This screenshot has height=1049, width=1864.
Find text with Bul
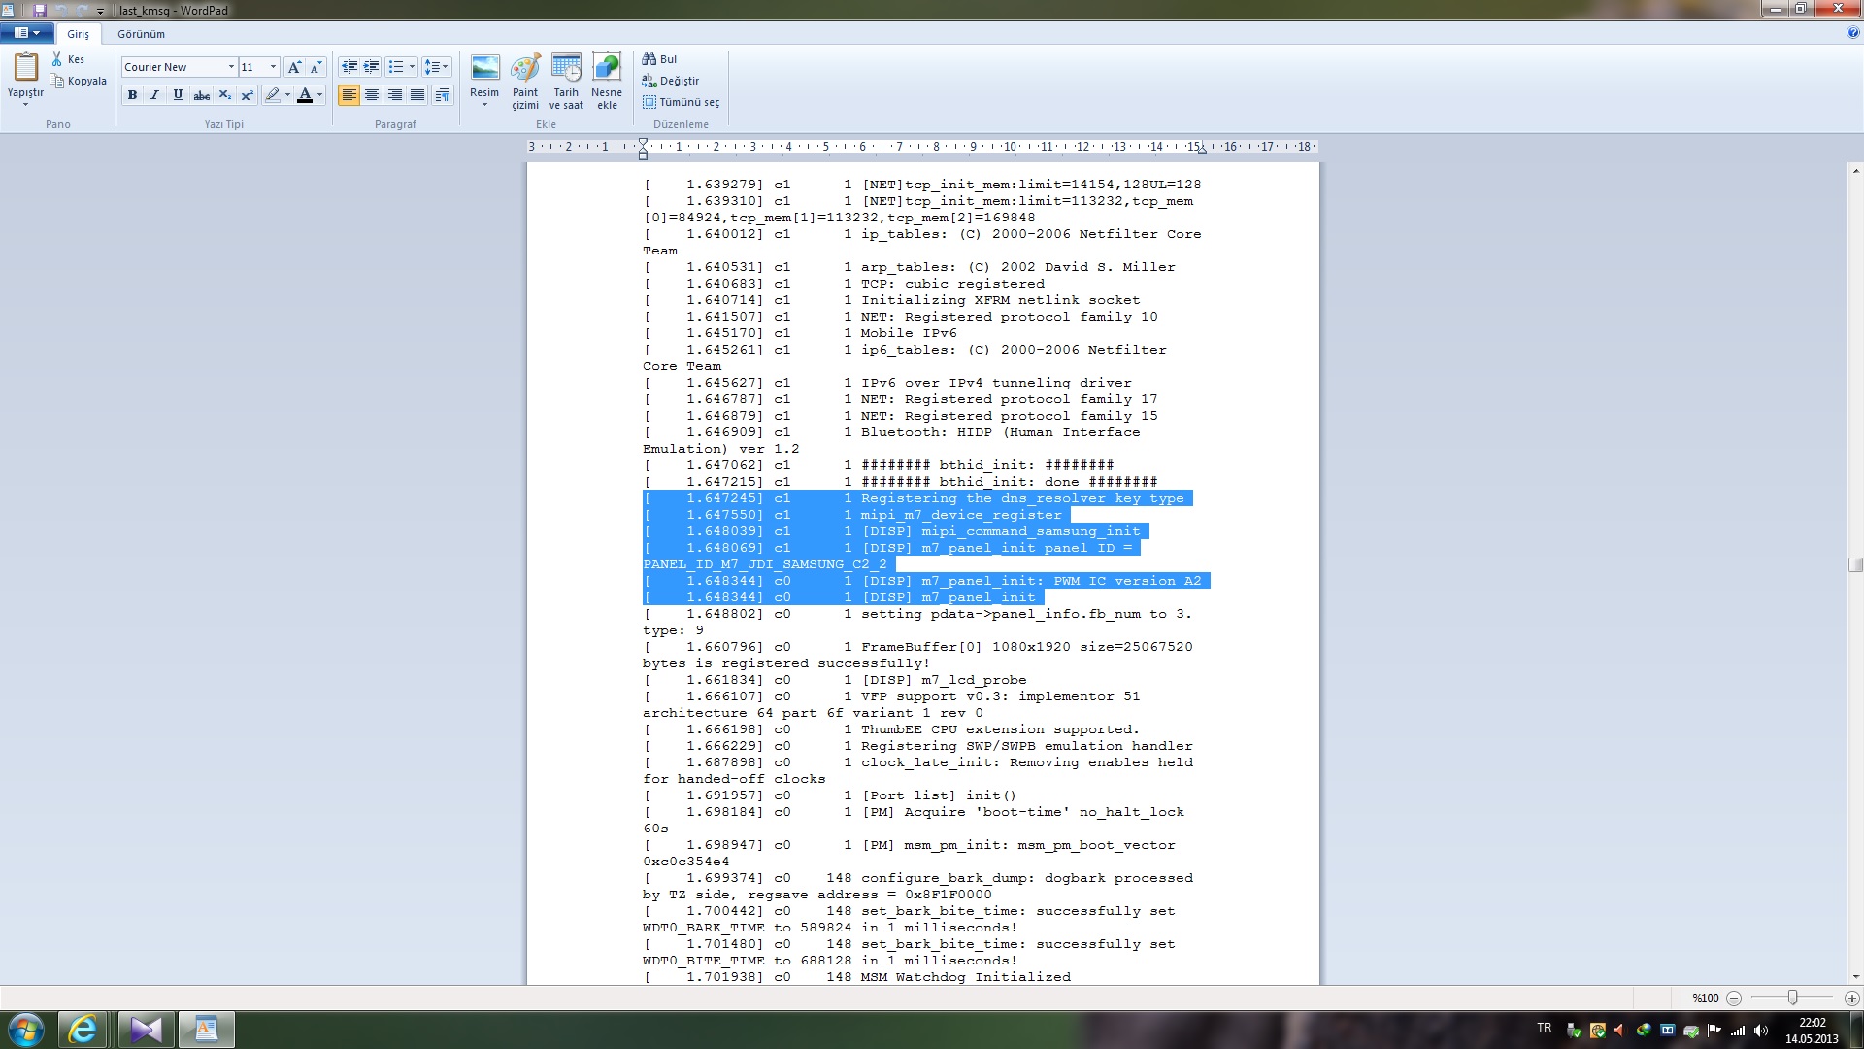pos(659,59)
